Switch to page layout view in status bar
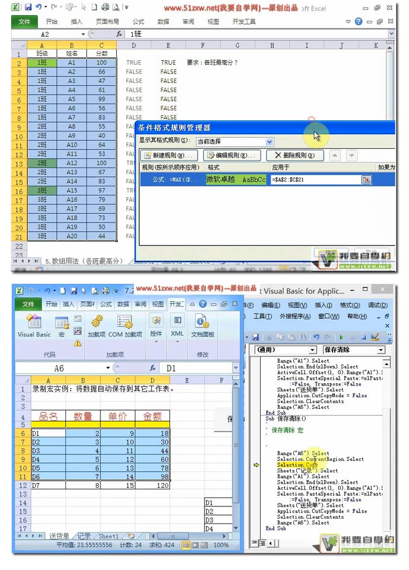Screen dimensions: 409x570 (x=195, y=545)
